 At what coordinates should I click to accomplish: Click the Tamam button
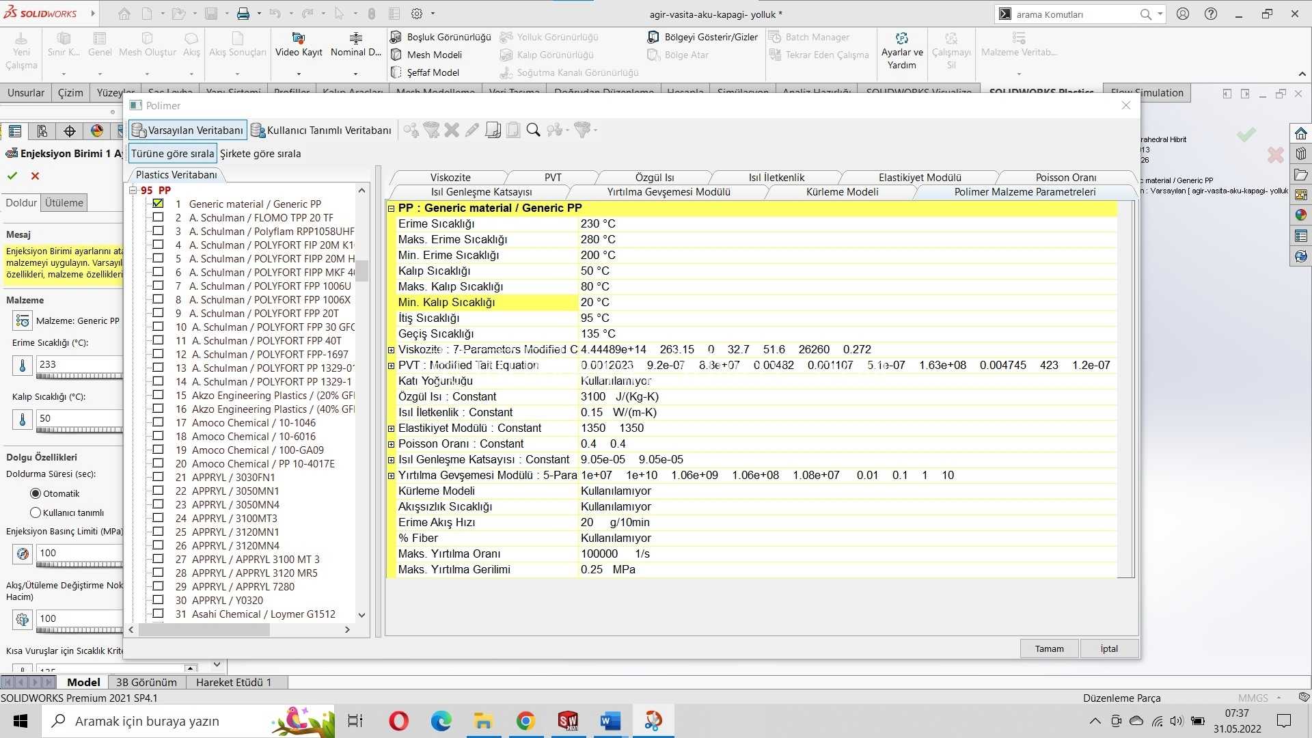[x=1049, y=648]
